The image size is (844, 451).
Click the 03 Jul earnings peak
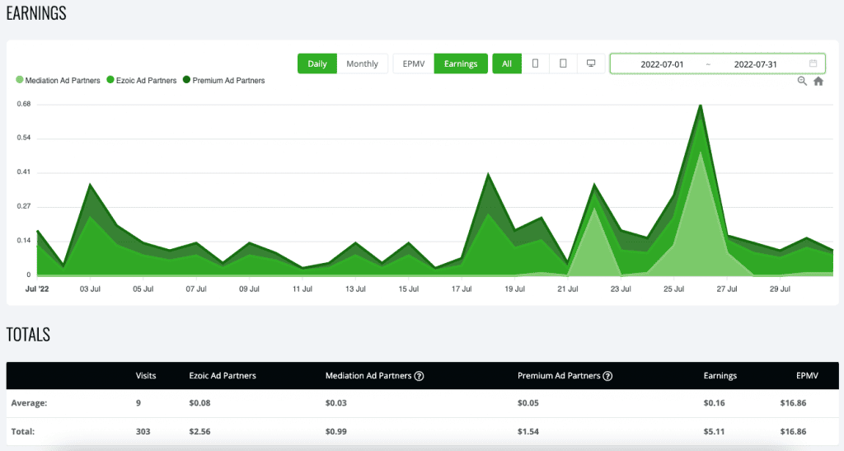click(x=90, y=185)
